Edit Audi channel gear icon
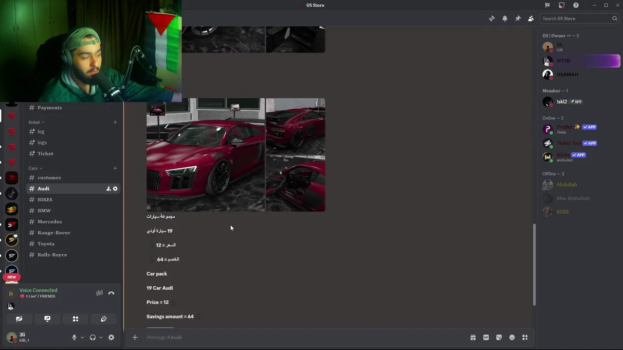 tap(115, 189)
